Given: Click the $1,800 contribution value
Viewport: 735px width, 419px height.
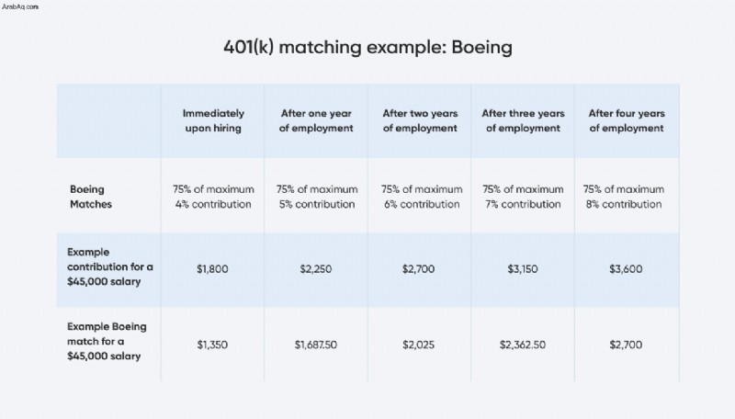Looking at the screenshot, I should 212,269.
